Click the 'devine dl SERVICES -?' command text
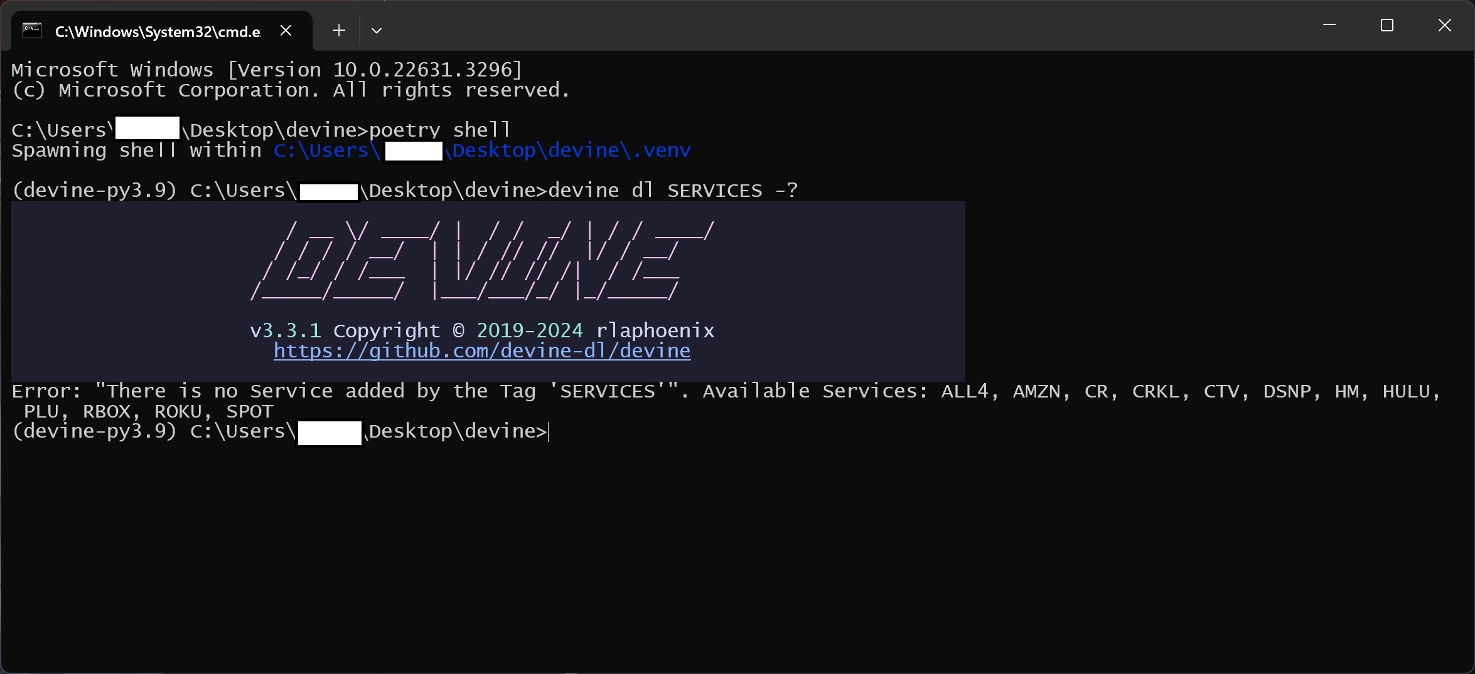Screen dimensions: 1475x674 [x=673, y=190]
